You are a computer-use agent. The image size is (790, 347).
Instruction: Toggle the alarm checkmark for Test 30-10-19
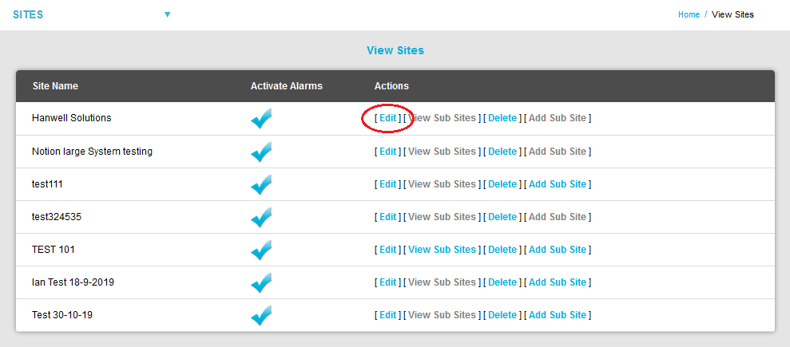tap(261, 315)
